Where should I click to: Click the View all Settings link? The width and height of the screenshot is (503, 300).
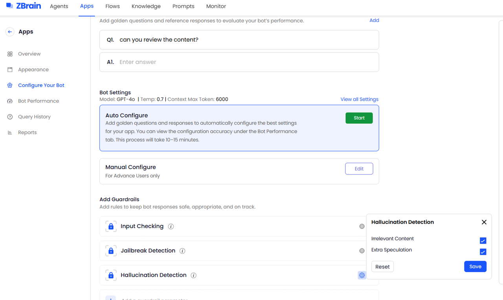[x=359, y=99]
